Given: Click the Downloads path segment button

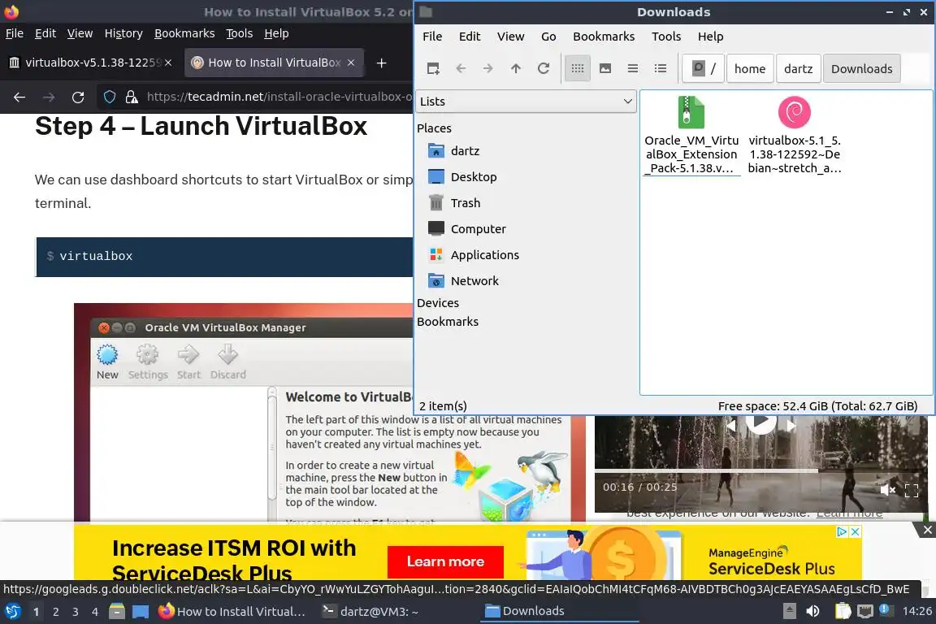Looking at the screenshot, I should click(x=861, y=69).
